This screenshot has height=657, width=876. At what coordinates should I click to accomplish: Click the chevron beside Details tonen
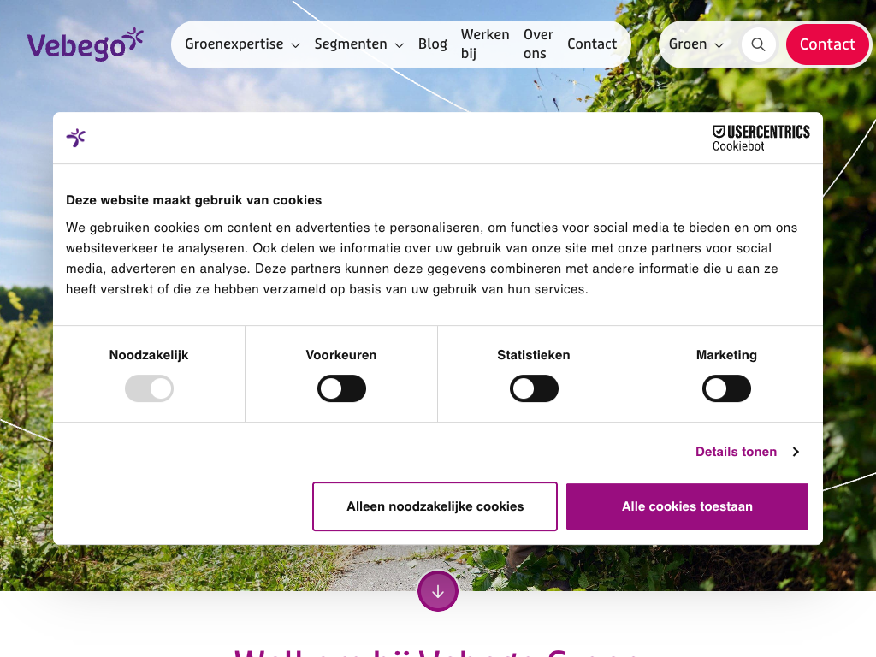[x=796, y=452]
